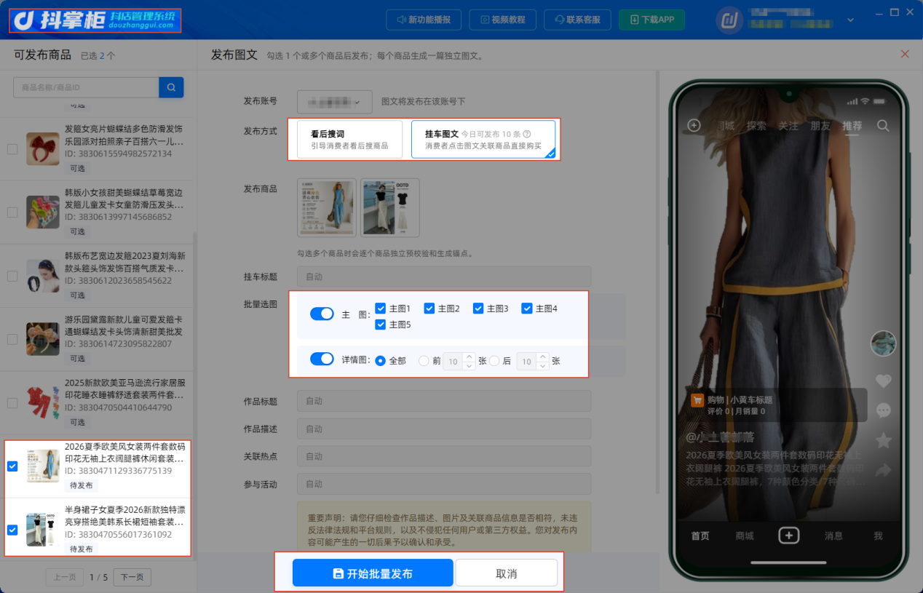Toggle off the 主图 switch
This screenshot has width=923, height=593.
click(322, 314)
